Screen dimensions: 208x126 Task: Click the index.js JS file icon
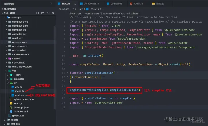click(11, 103)
